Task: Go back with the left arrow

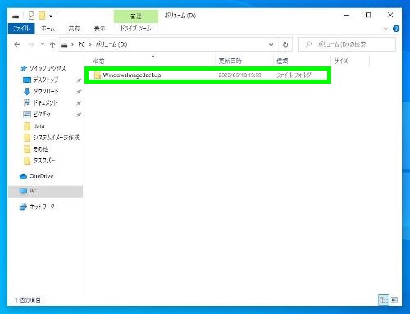Action: [x=17, y=44]
